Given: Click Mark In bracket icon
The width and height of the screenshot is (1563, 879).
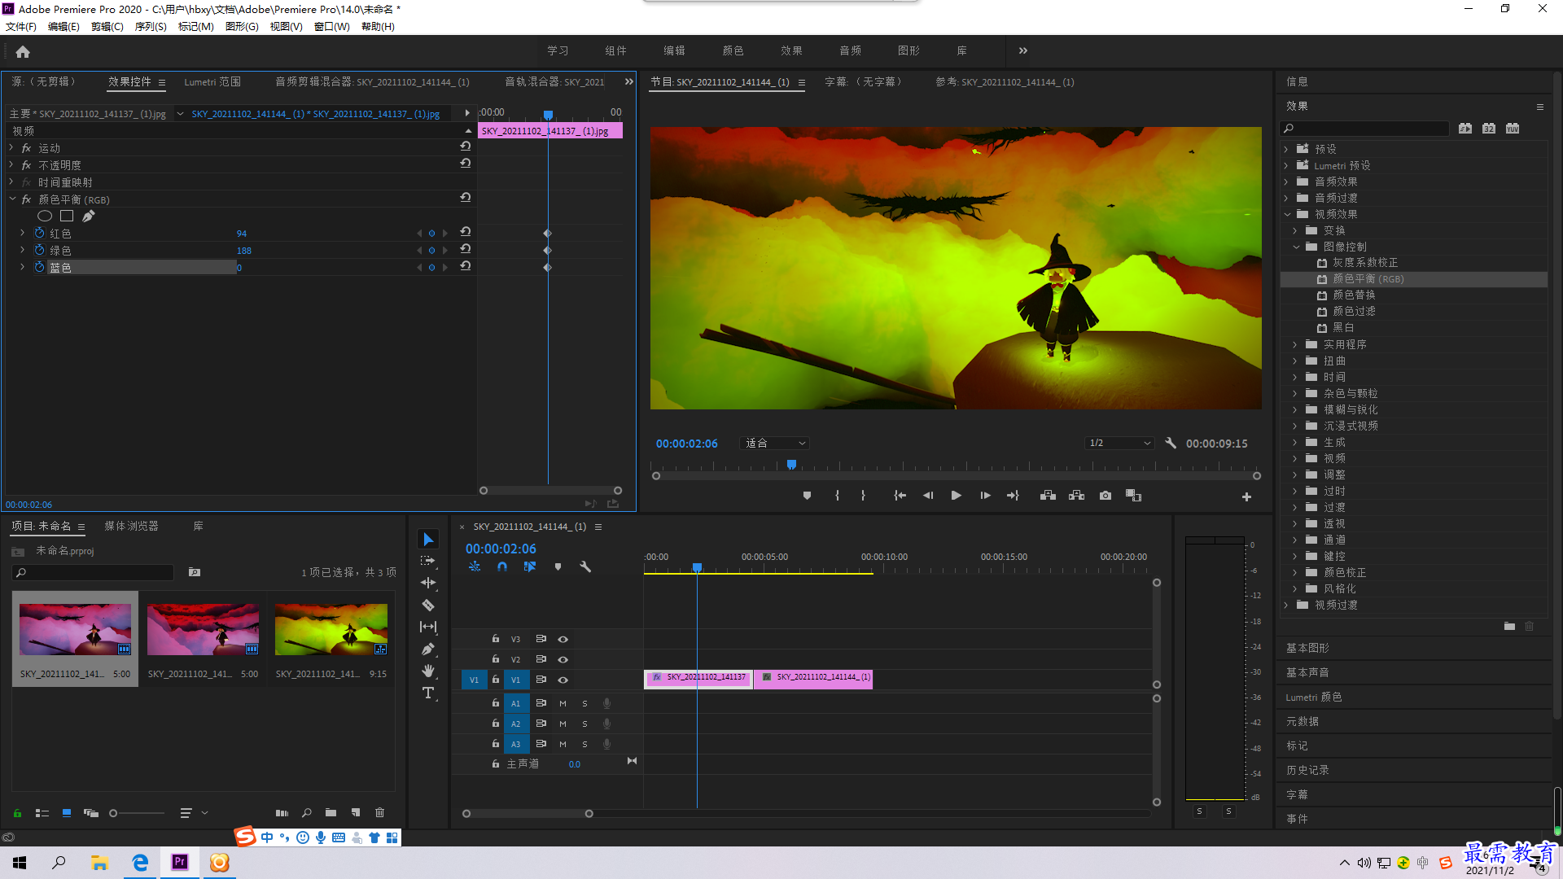Looking at the screenshot, I should [x=837, y=496].
